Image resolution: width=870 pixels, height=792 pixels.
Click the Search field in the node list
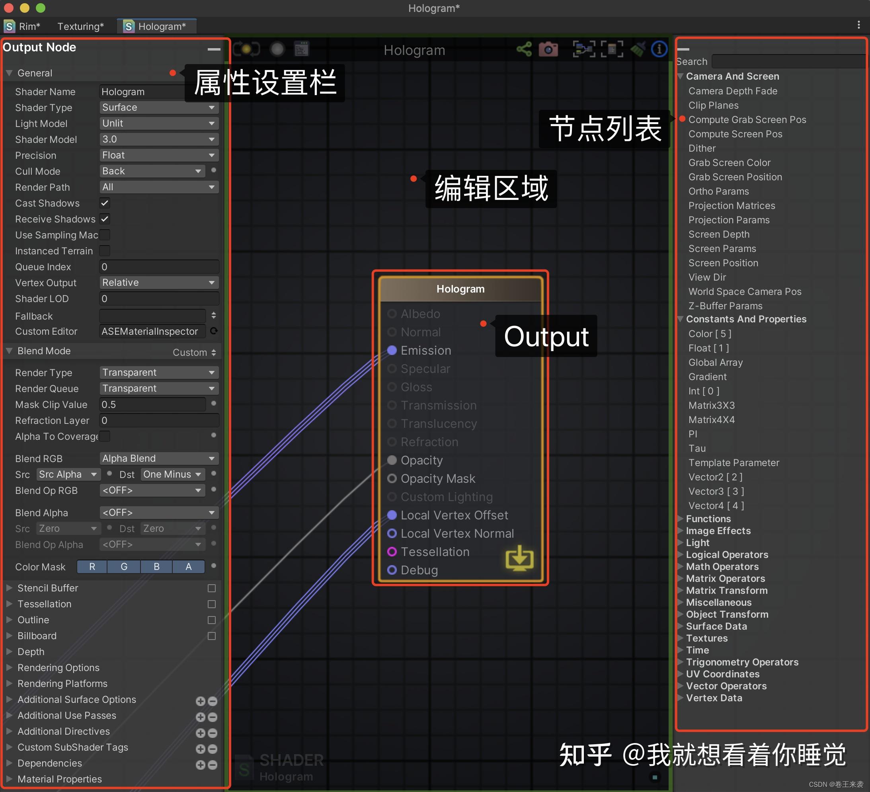788,61
